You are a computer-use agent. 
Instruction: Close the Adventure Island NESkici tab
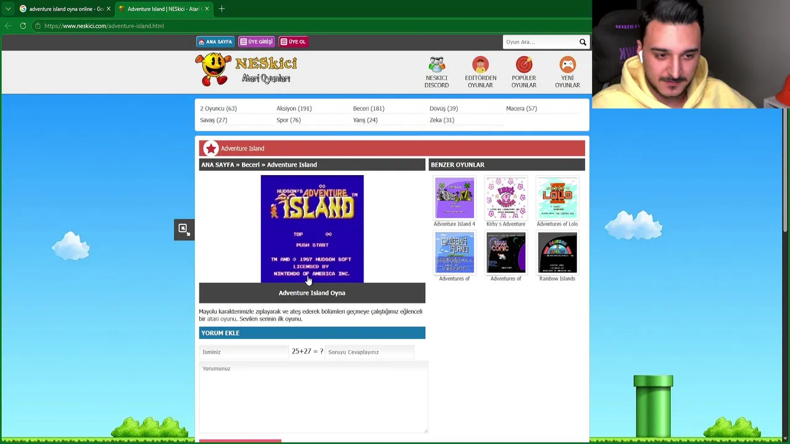207,9
